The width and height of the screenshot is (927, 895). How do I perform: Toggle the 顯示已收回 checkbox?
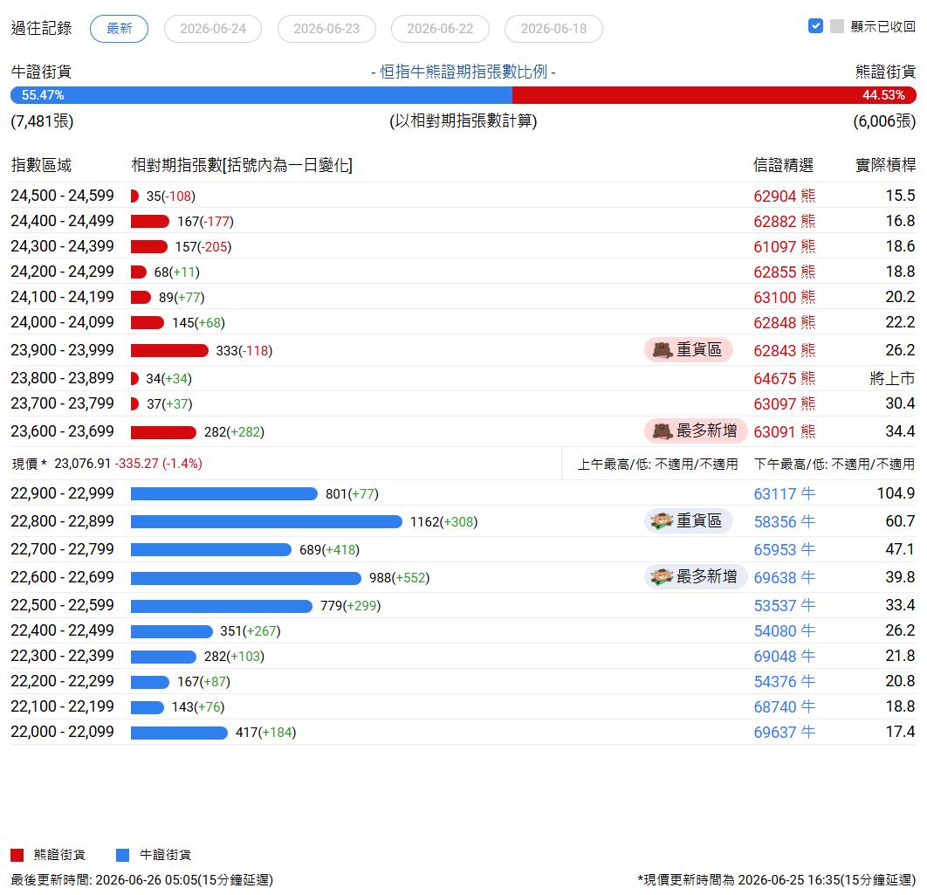(815, 26)
